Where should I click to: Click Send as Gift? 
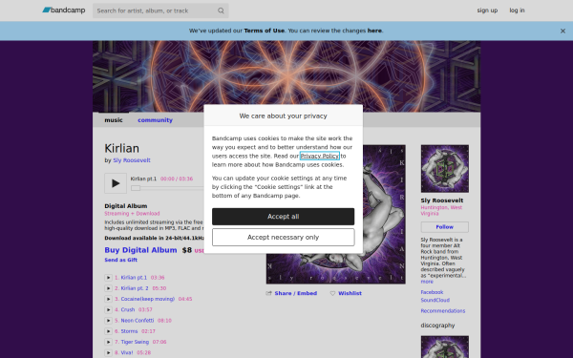[121, 260]
